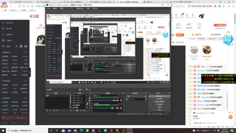The image size is (236, 133).
Task: Pop out the controls dock panel
Action: [x=169, y=93]
